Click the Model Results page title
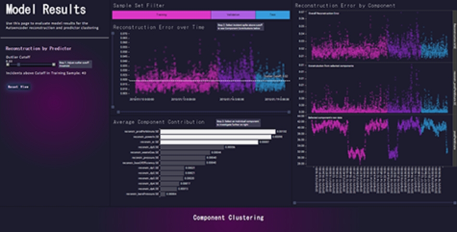 click(x=46, y=9)
